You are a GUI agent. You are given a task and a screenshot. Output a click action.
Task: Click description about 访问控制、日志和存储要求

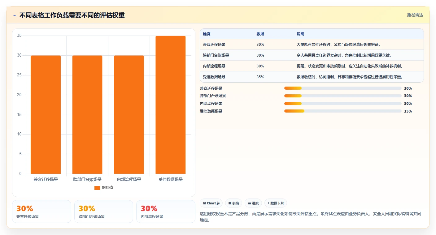350,77
